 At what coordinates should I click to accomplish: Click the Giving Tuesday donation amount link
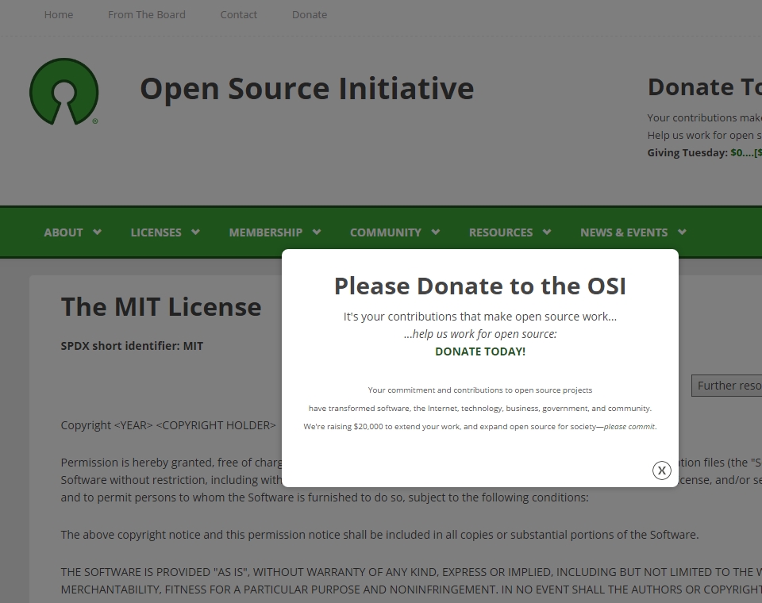click(x=746, y=152)
